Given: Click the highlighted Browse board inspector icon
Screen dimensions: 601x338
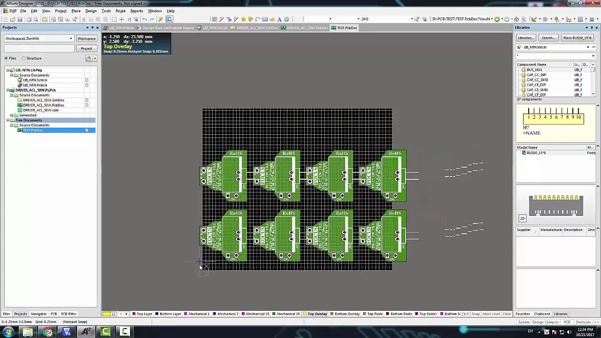Looking at the screenshot, I should click(x=170, y=19).
